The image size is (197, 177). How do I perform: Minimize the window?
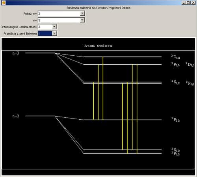pyautogui.click(x=184, y=3)
